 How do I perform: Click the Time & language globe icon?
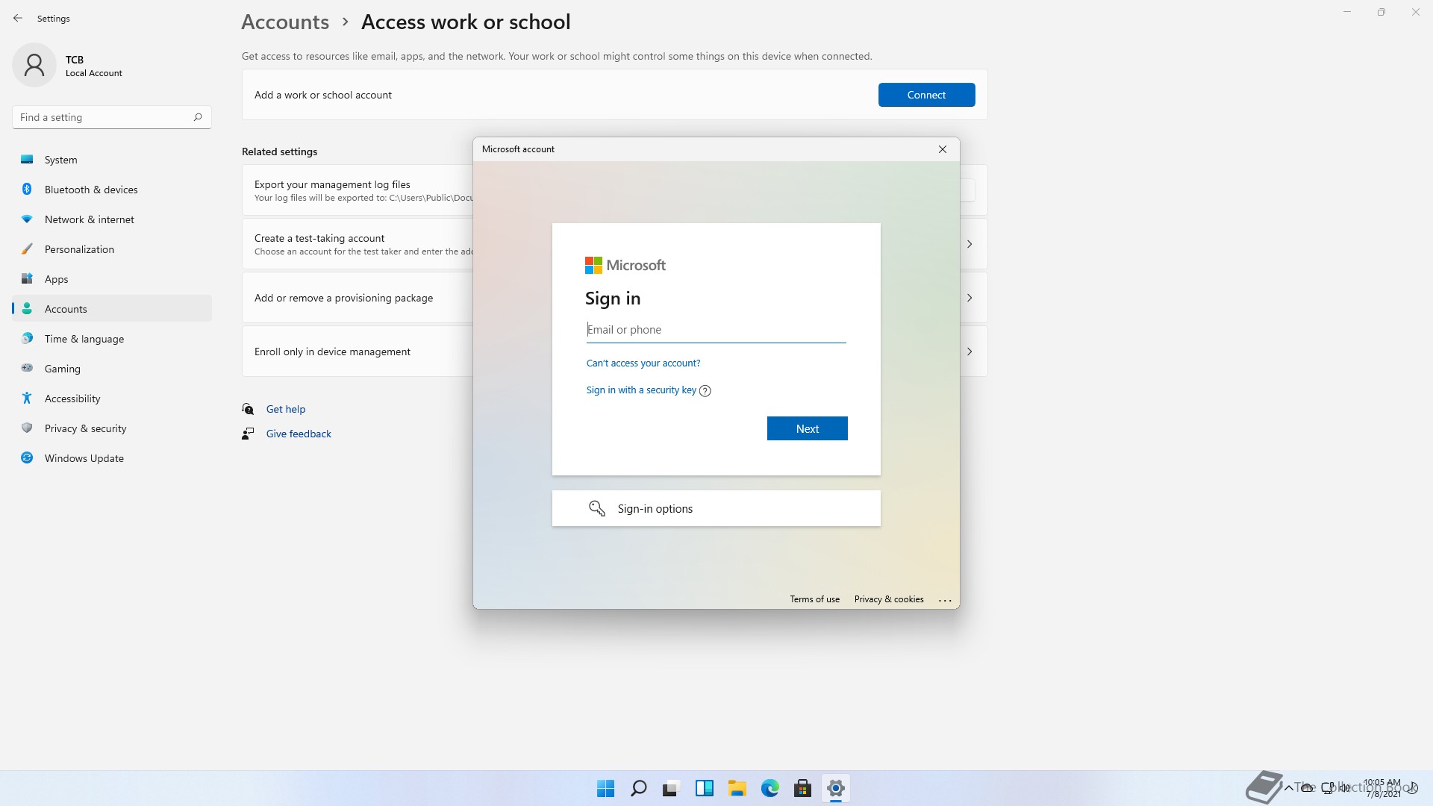27,338
